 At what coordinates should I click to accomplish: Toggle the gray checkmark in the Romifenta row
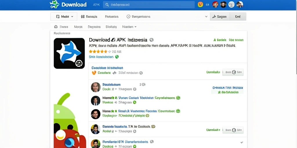point(242,143)
